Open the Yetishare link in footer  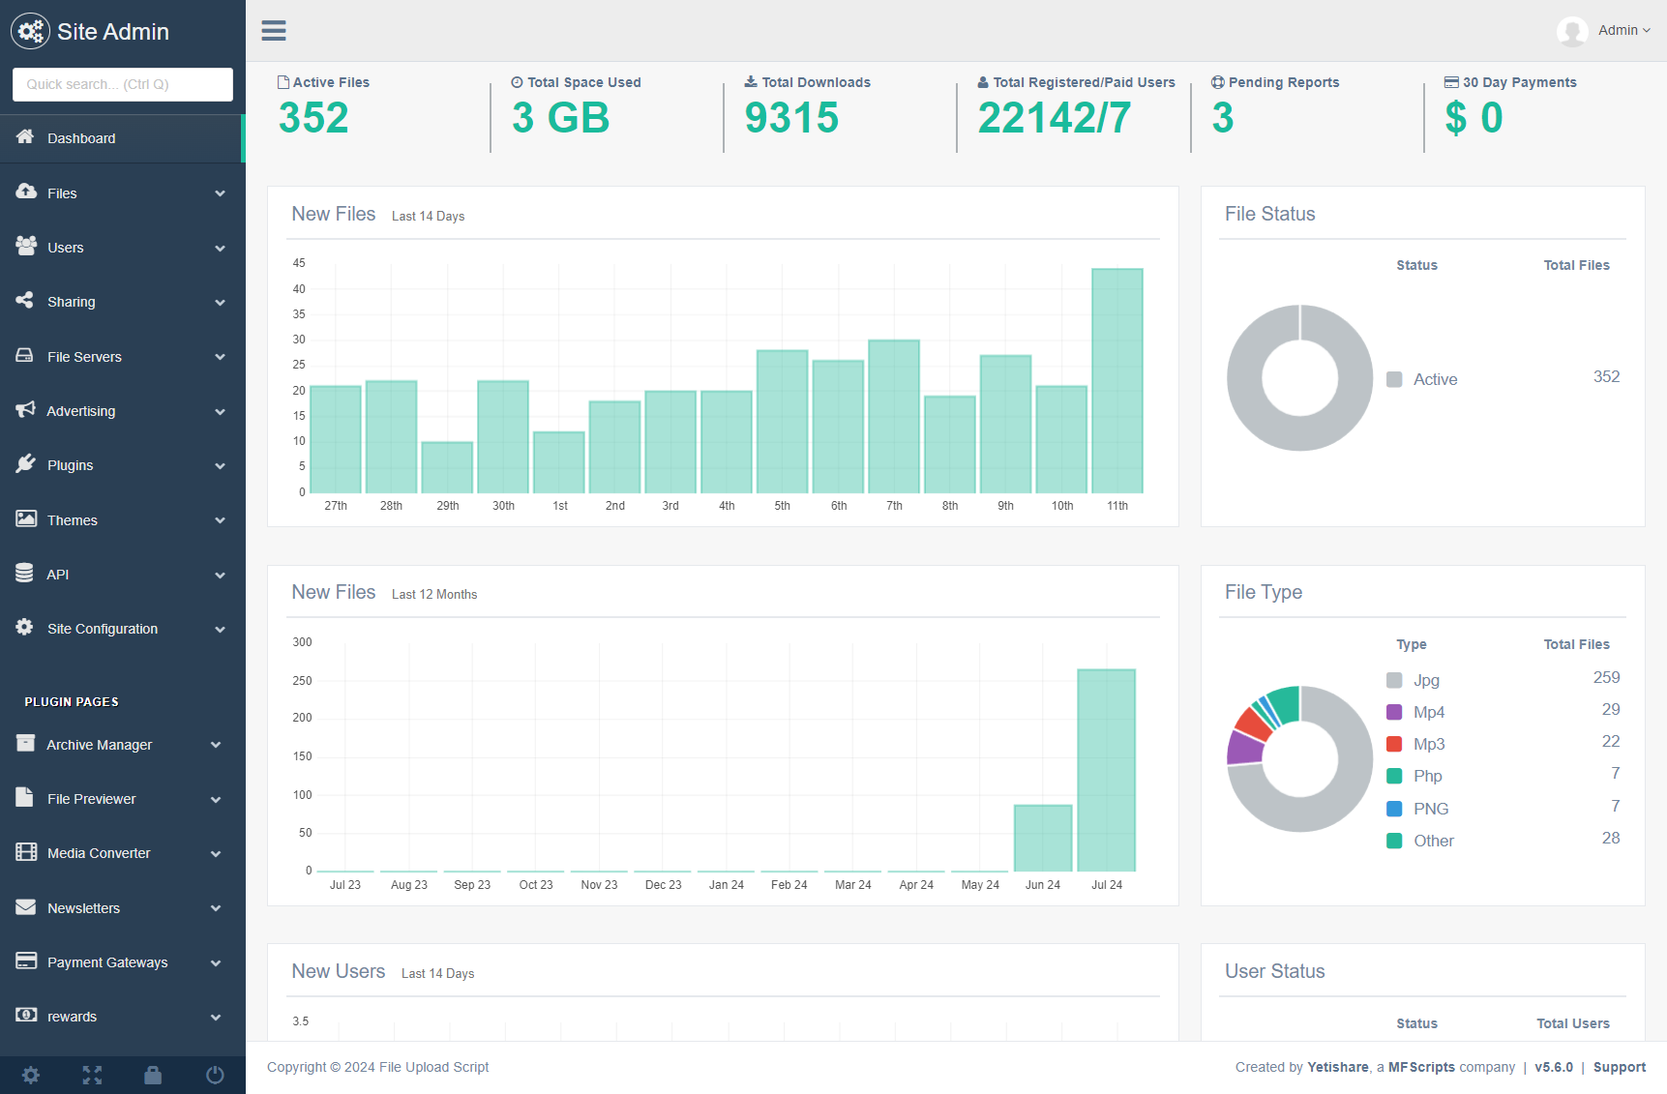pyautogui.click(x=1337, y=1067)
